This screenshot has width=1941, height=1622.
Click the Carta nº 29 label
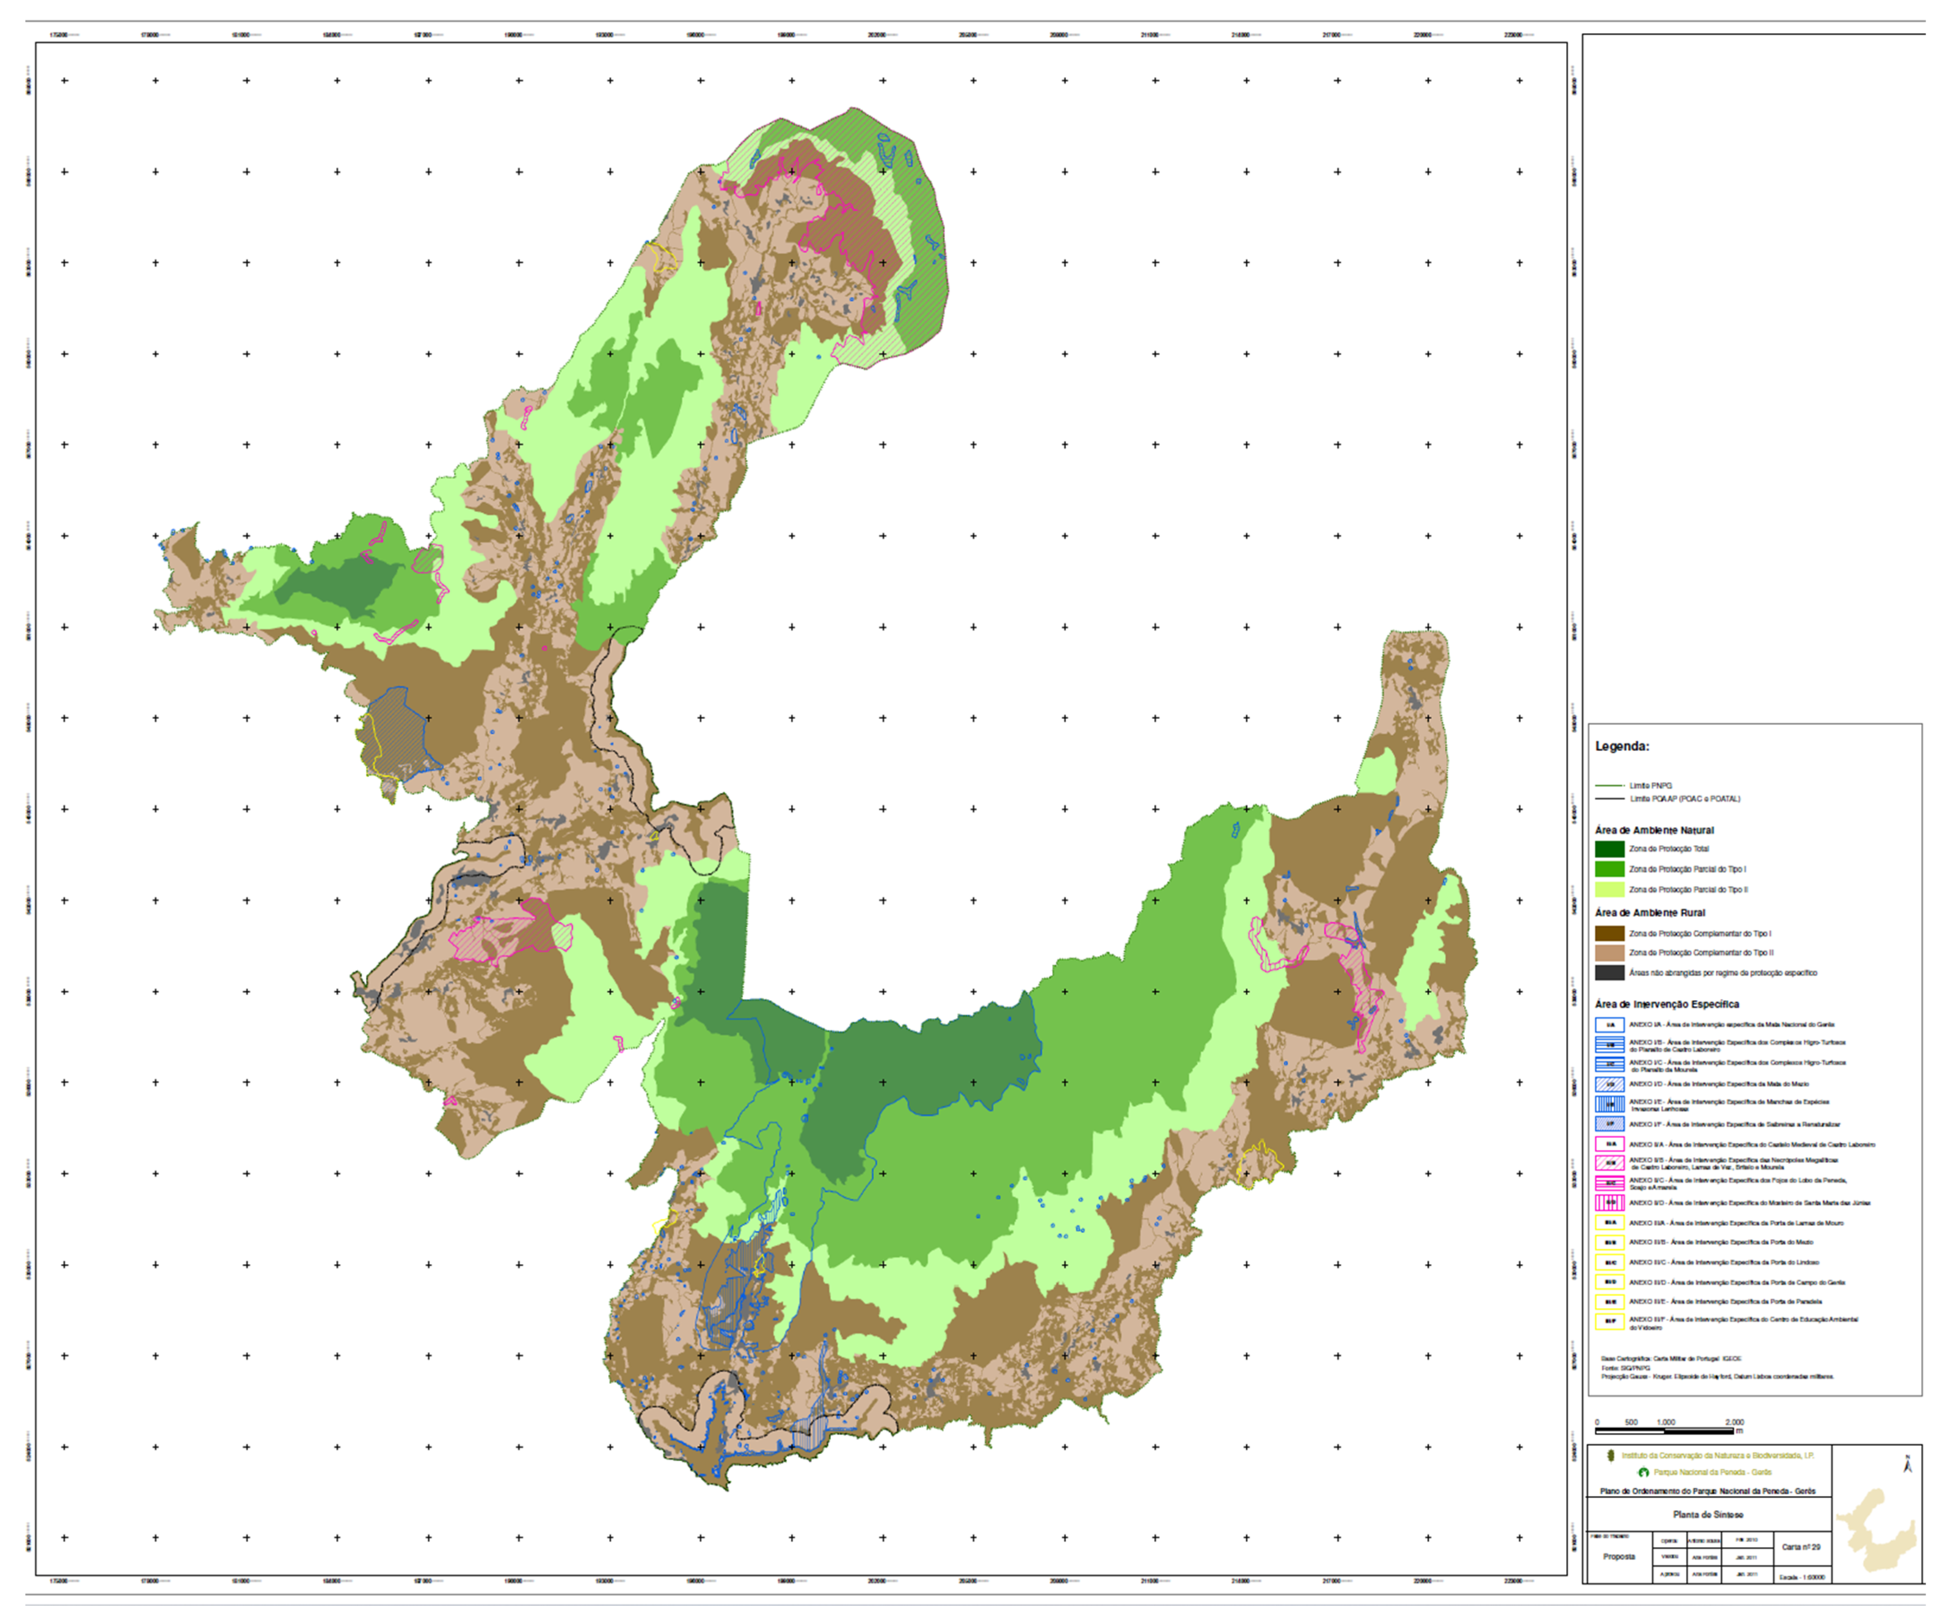click(x=1801, y=1547)
